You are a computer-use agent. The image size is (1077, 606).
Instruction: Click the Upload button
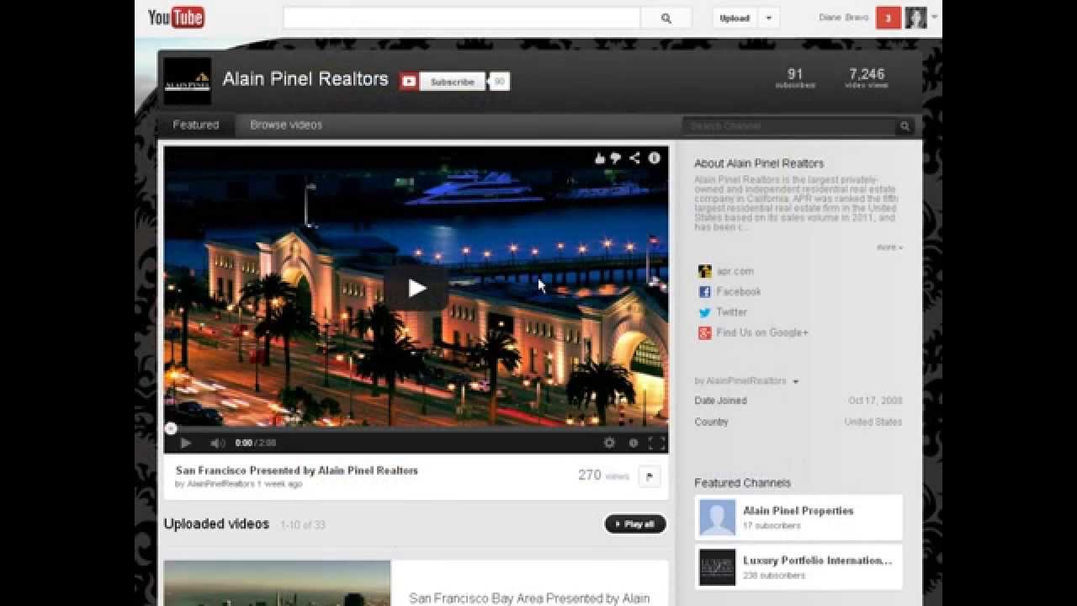pyautogui.click(x=735, y=18)
